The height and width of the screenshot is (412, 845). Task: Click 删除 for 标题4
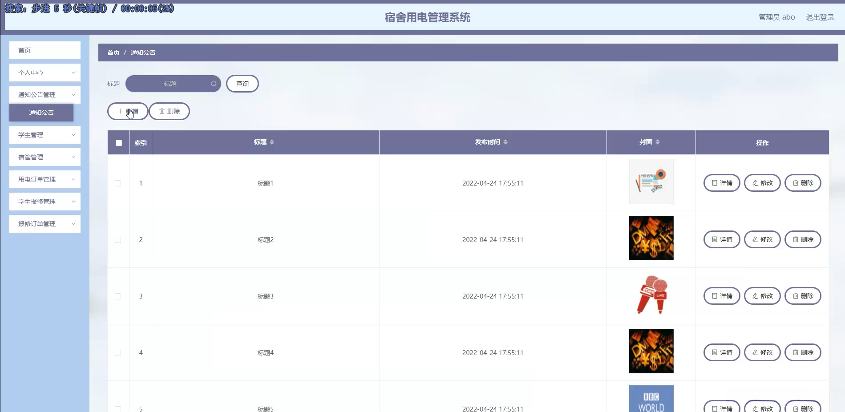803,352
